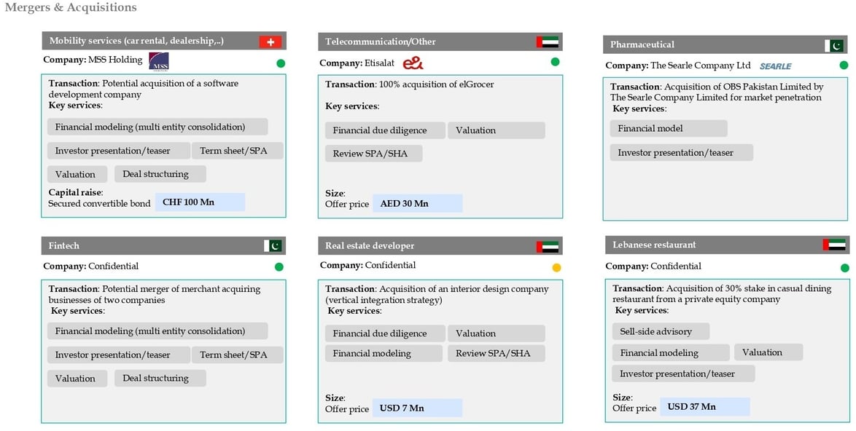Click the SEARLE company logo
The width and height of the screenshot is (856, 431).
coord(775,66)
